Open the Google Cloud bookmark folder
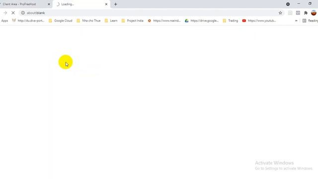This screenshot has width=318, height=179. [x=61, y=21]
